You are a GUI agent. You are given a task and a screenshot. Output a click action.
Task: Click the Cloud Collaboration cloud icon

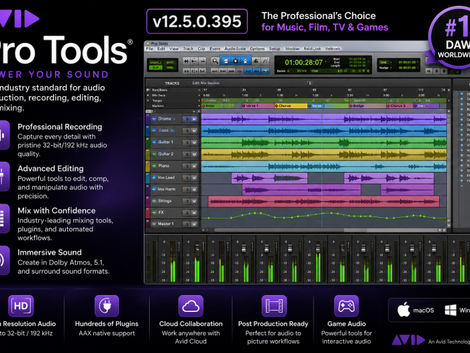coord(191,306)
